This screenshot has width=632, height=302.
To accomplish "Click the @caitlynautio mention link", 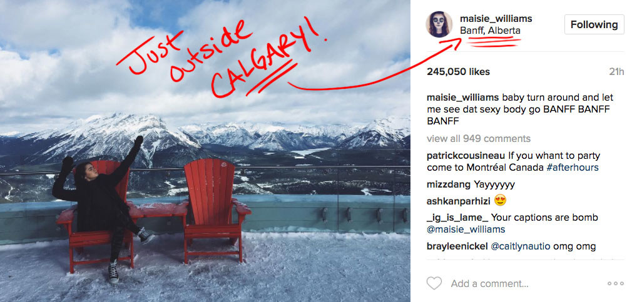I will (520, 246).
